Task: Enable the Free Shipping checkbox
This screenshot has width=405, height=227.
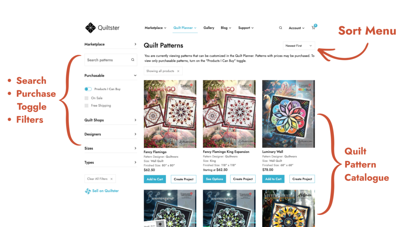Action: 87,106
